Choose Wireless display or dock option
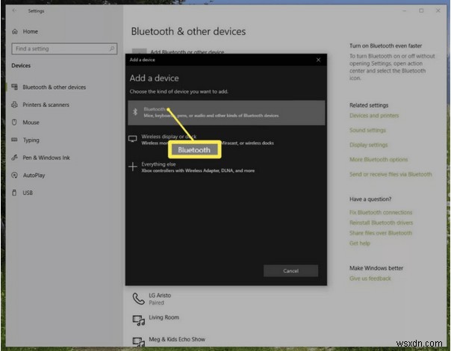This screenshot has height=351, width=451. (226, 140)
